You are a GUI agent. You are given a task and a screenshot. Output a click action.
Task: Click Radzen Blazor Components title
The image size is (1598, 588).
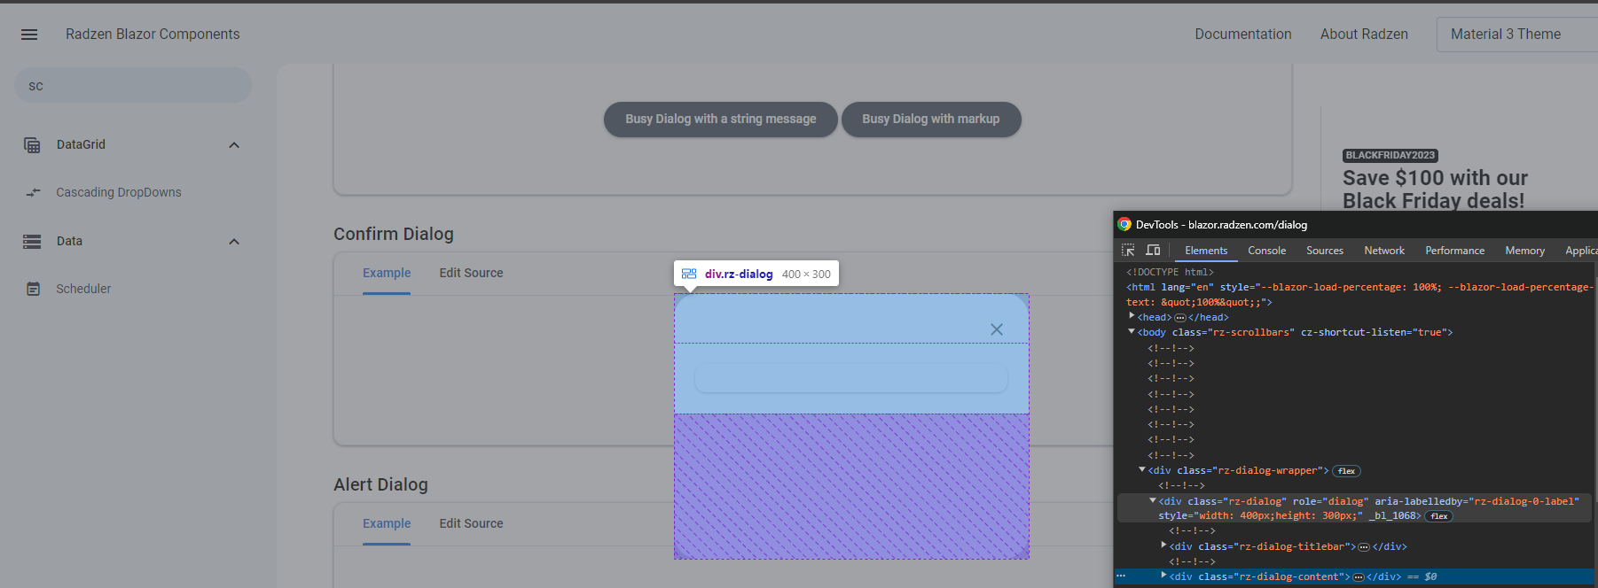click(x=153, y=35)
